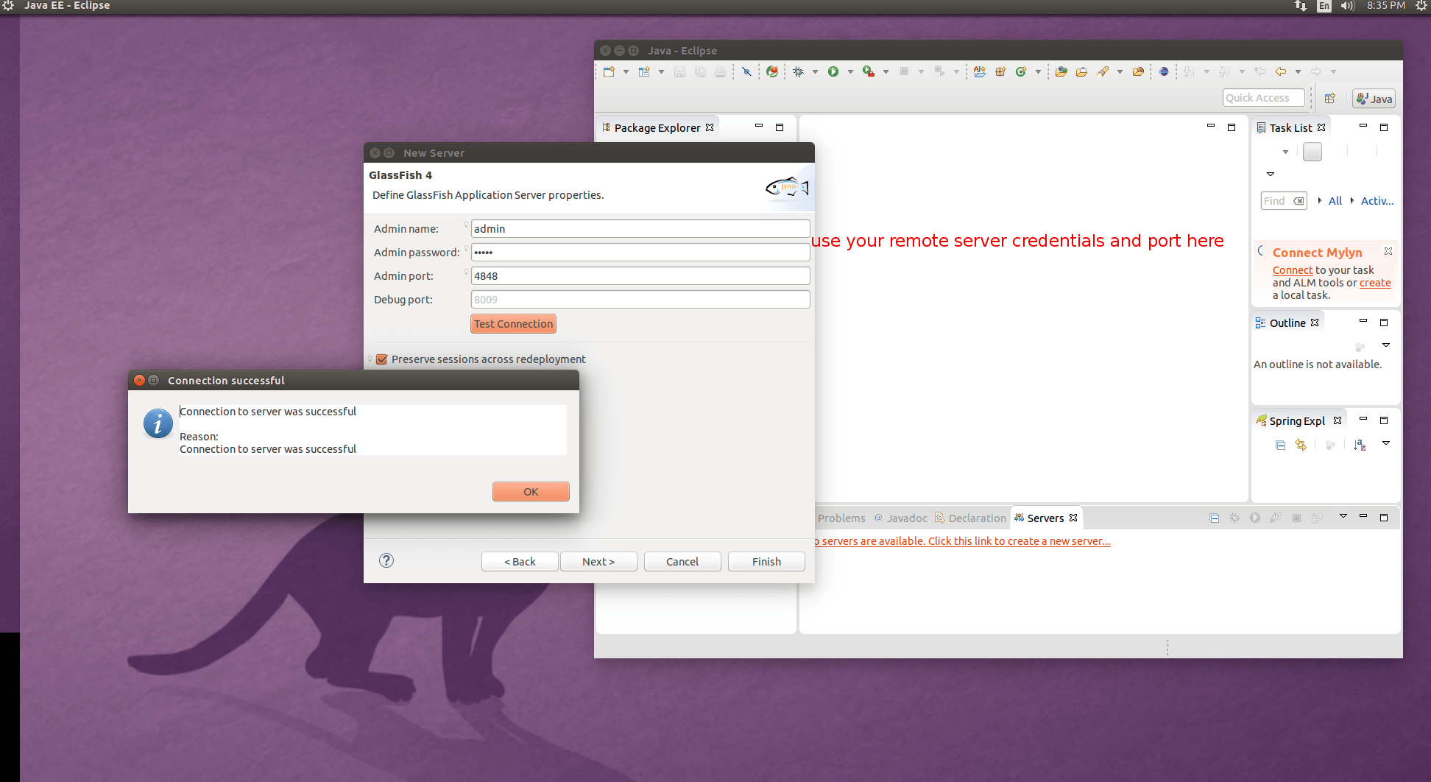Expand the All filter in Task List

(x=1320, y=200)
